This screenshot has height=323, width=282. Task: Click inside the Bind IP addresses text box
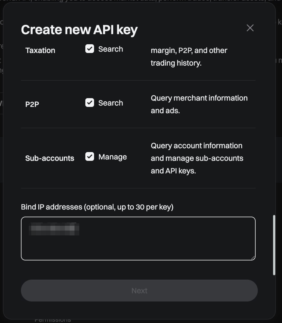[138, 238]
